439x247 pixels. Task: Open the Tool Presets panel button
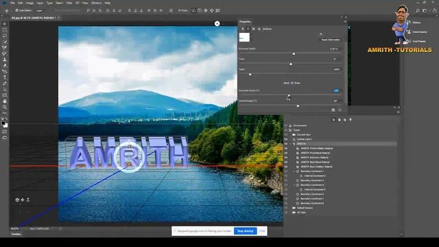[x=416, y=41]
